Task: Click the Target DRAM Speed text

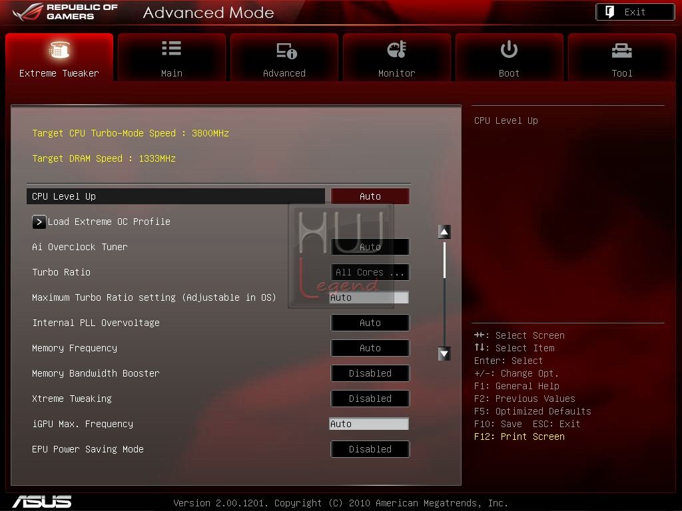Action: click(104, 158)
